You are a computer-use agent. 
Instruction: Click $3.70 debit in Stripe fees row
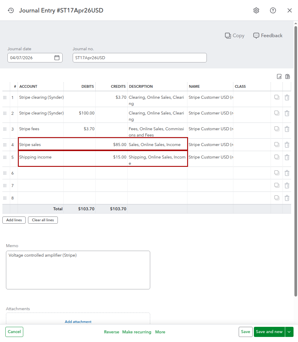80,131
